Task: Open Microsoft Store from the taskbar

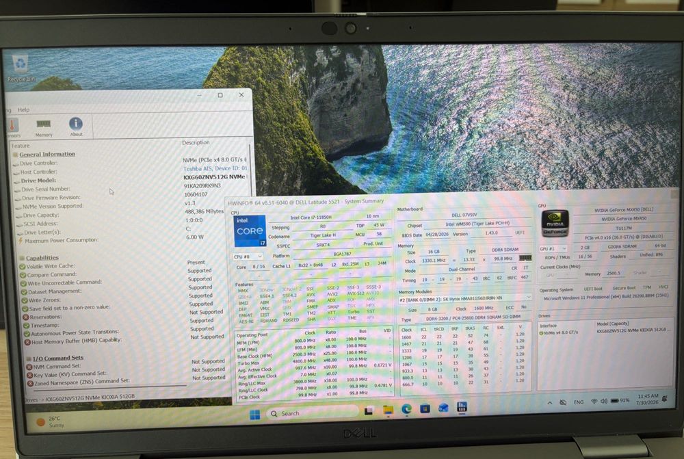Action: point(425,408)
